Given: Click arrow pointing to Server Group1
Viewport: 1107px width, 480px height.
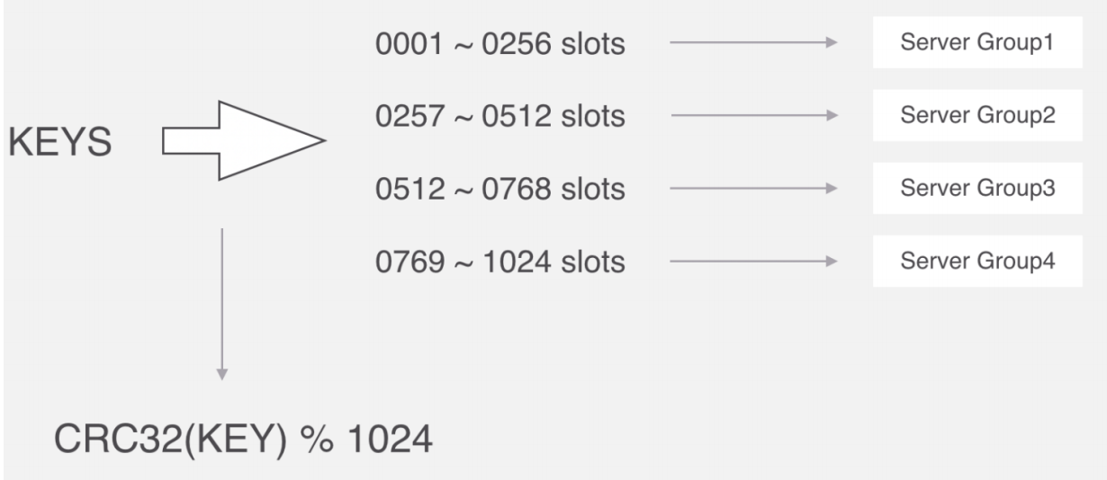Looking at the screenshot, I should coord(754,42).
